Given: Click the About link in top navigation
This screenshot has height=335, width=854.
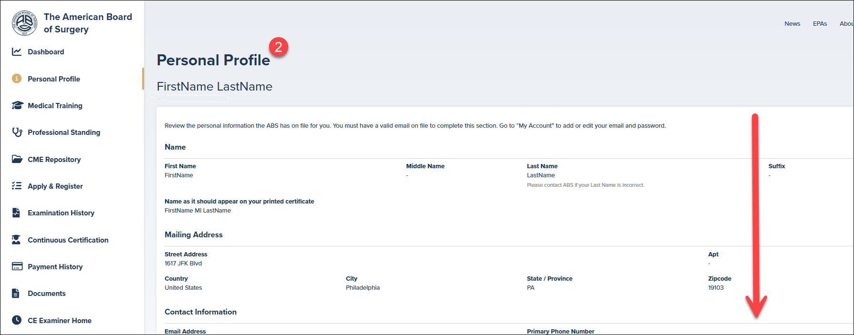Looking at the screenshot, I should click(x=846, y=24).
